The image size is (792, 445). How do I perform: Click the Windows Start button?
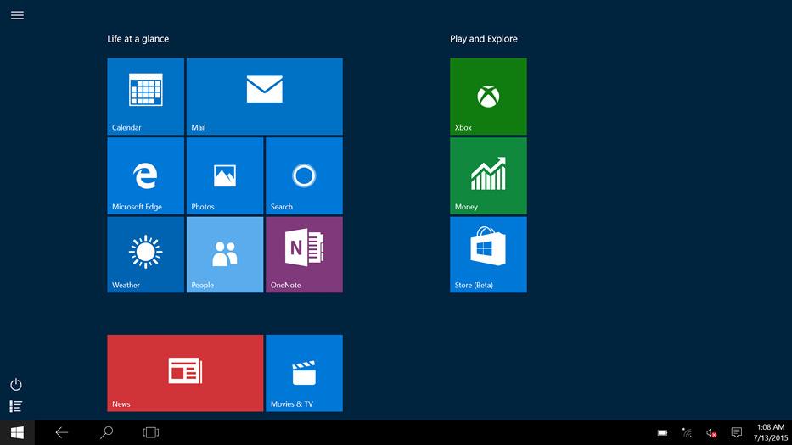point(17,432)
